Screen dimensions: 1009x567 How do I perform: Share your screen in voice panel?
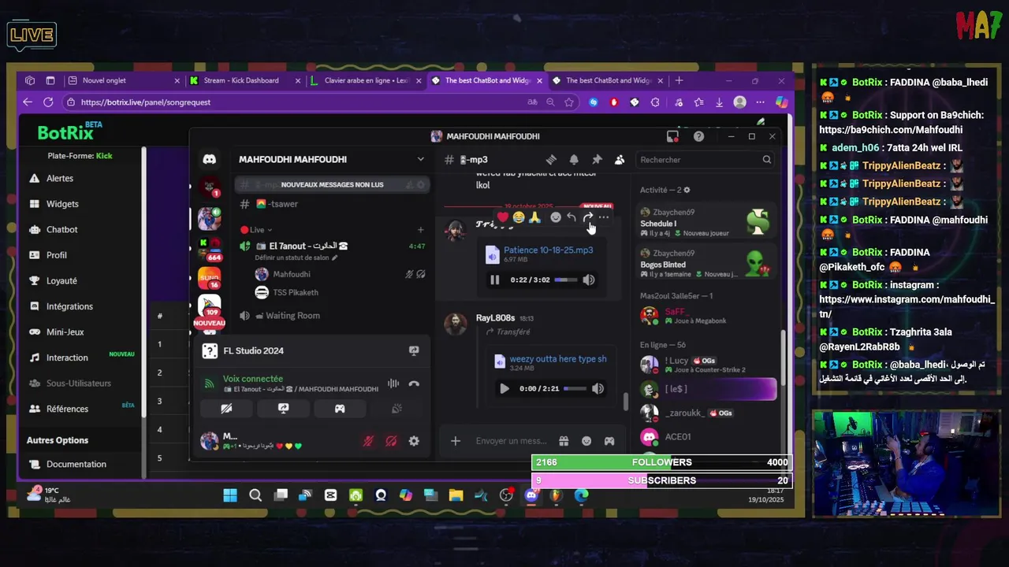click(x=283, y=409)
